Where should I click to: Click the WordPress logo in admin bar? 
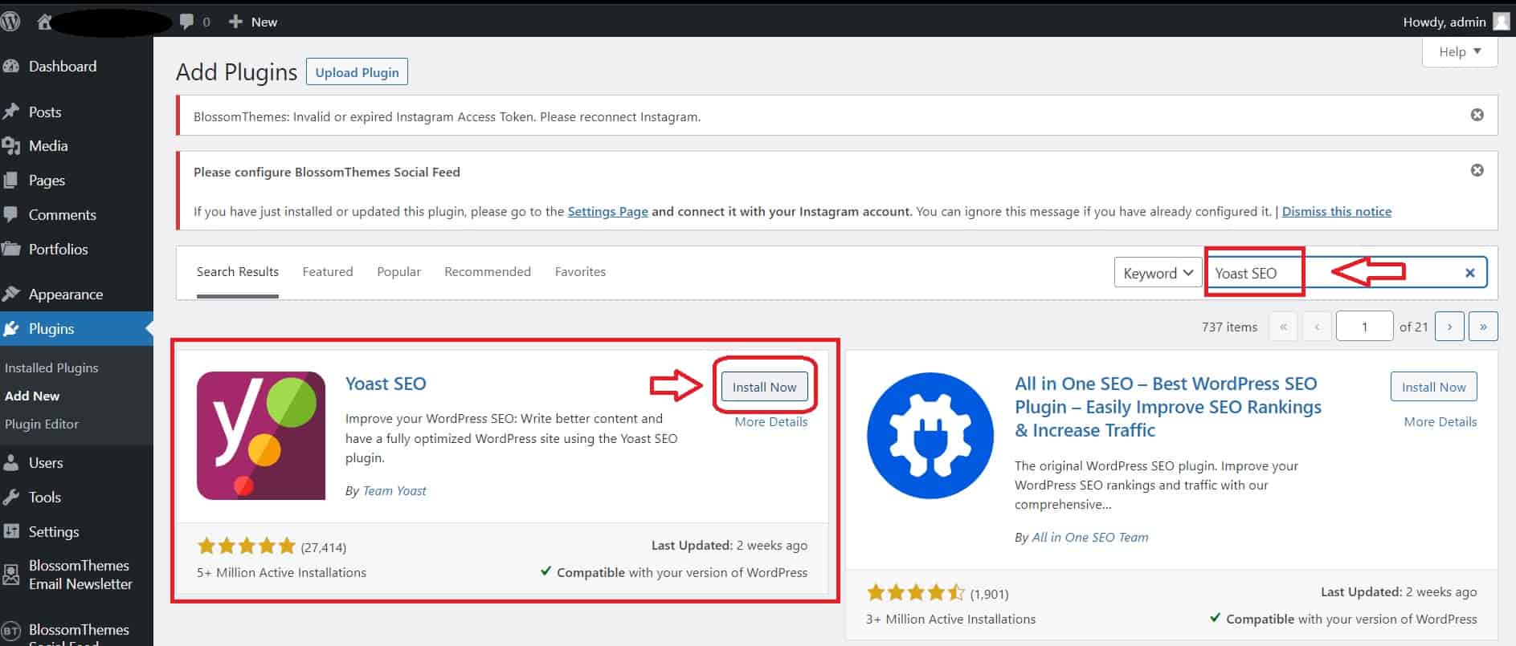pyautogui.click(x=10, y=22)
